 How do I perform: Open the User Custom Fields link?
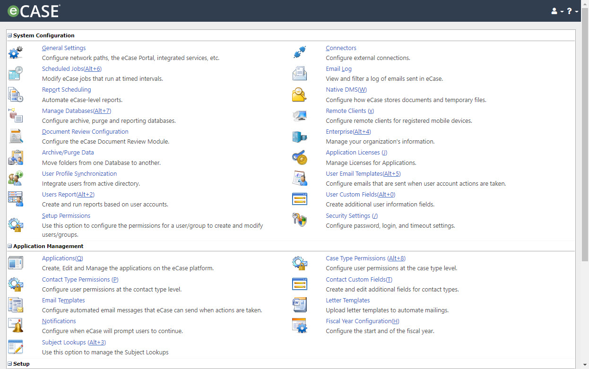pyautogui.click(x=361, y=195)
